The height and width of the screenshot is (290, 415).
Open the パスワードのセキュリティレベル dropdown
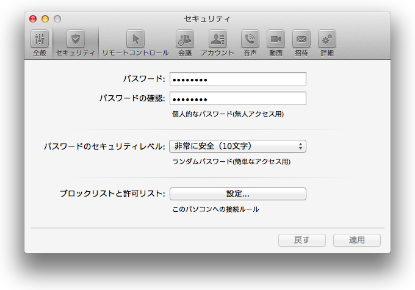pos(237,146)
